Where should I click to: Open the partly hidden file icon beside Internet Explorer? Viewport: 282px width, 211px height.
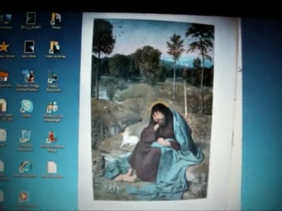[x=2, y=166]
